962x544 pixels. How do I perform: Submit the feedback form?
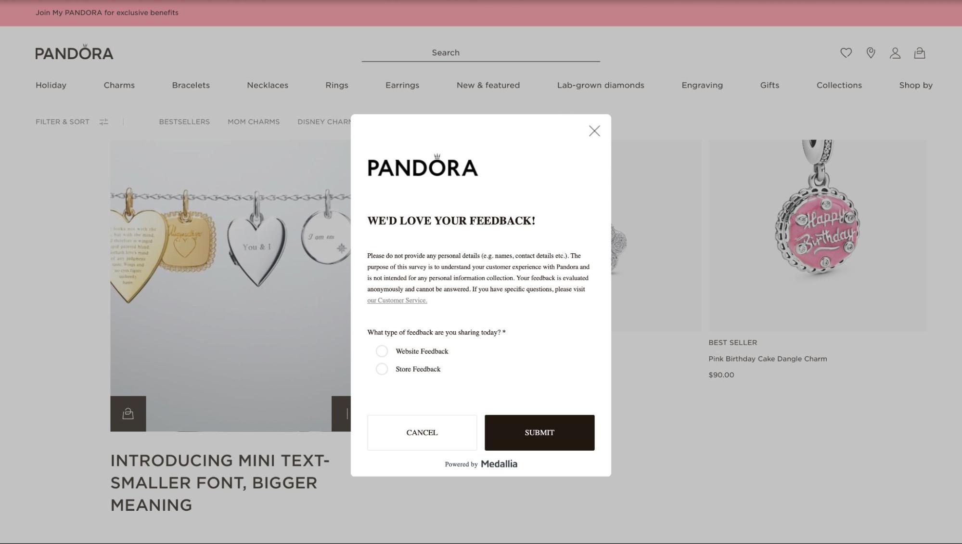[x=539, y=432]
